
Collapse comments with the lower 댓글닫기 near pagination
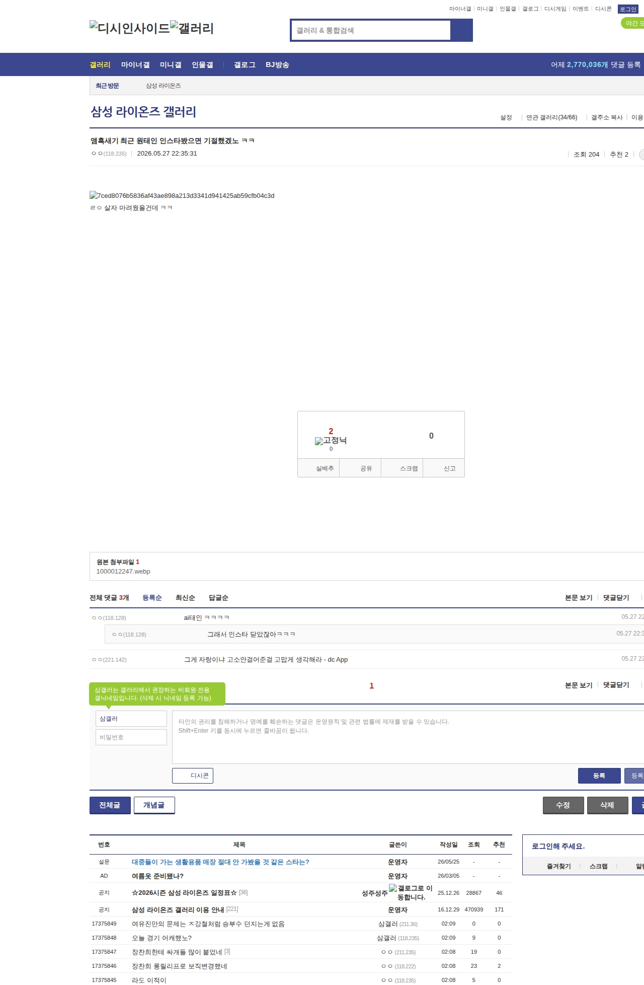(x=616, y=685)
